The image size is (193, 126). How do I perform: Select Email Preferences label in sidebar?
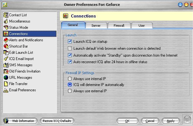point(23,90)
